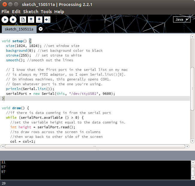Viewport: 195px width, 186px height.
Task: Place cursor on the println(Serial.list()) line
Action: [30, 89]
